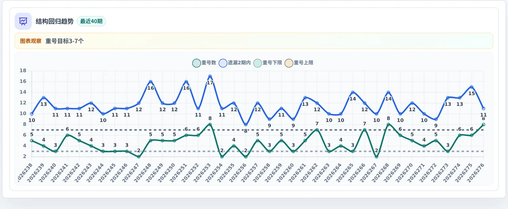Click the 重号目标3-7个 note text
The image size is (508, 209).
[x=65, y=41]
